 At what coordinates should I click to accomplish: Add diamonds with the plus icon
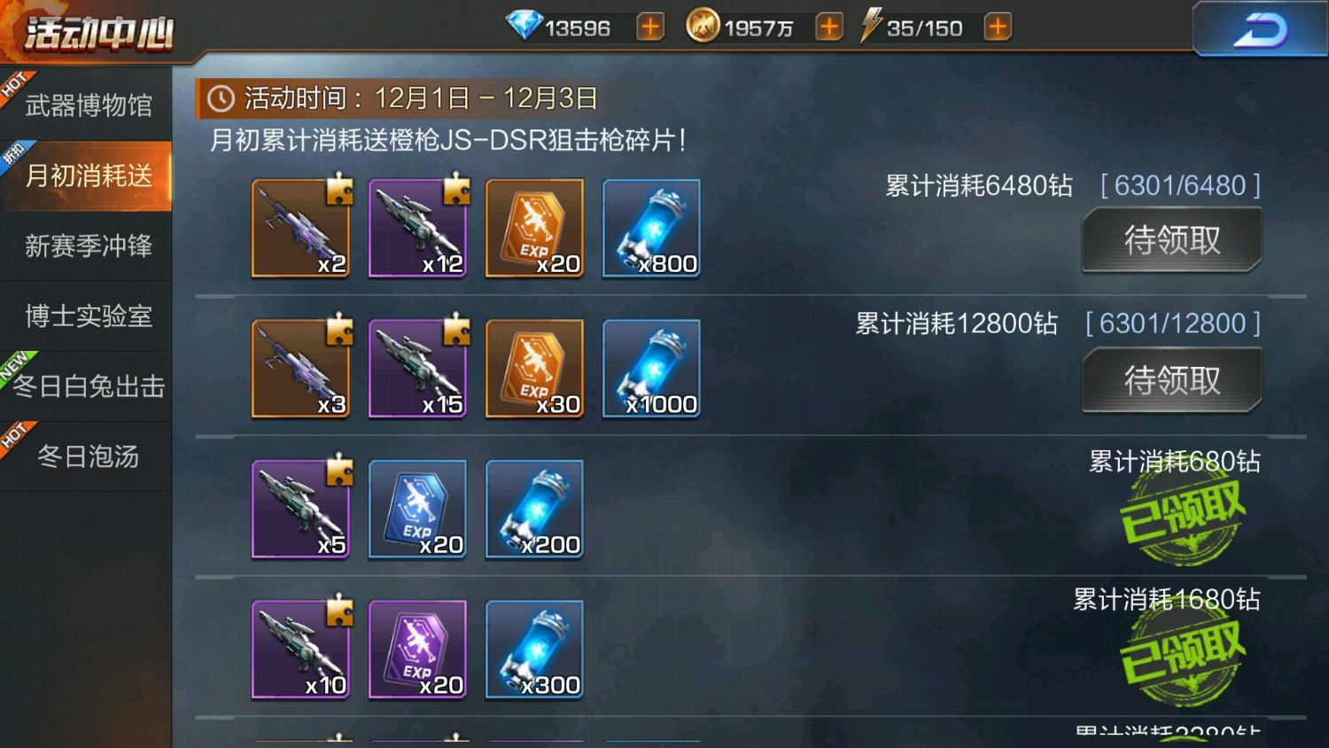point(650,27)
